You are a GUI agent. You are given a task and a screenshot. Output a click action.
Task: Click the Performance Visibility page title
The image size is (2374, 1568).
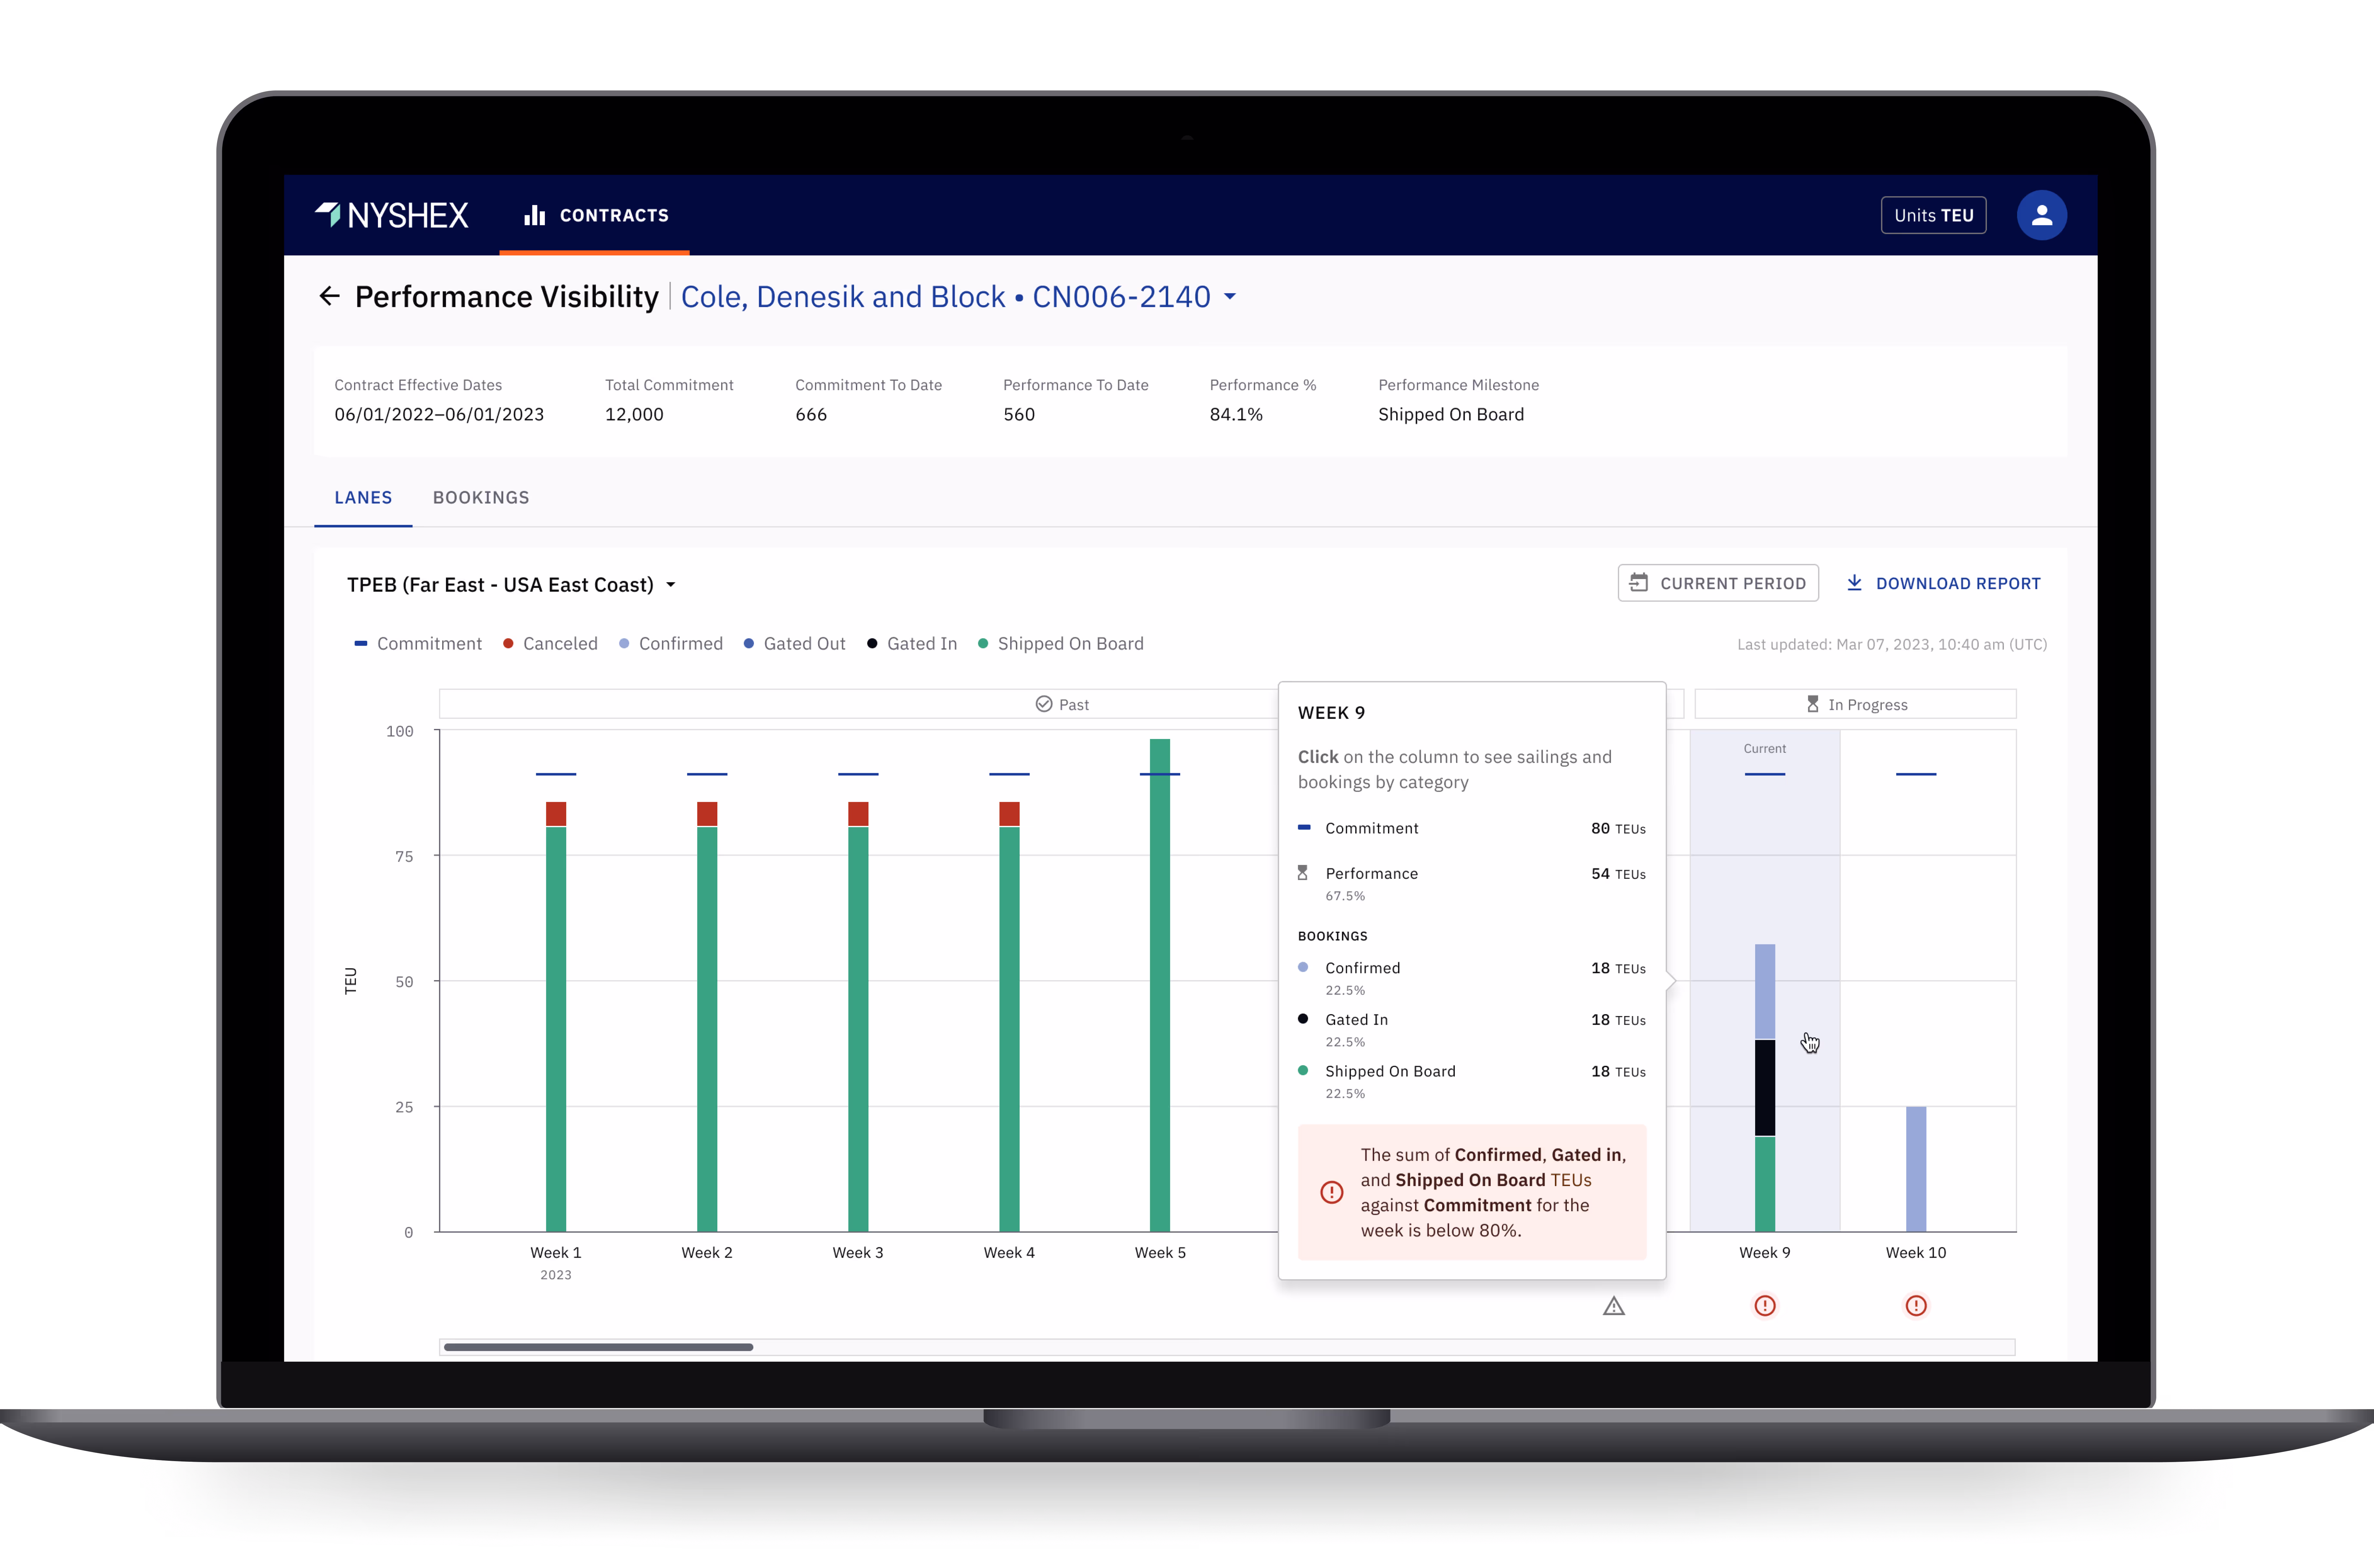pos(507,297)
